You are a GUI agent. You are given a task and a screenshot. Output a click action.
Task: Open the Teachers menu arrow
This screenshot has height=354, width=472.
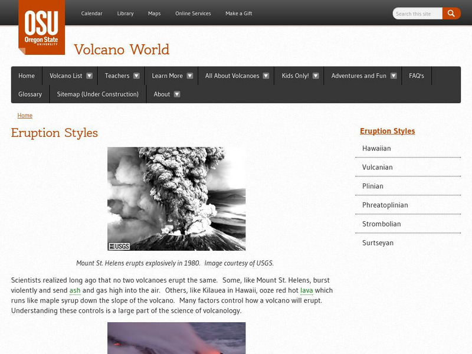pyautogui.click(x=136, y=76)
